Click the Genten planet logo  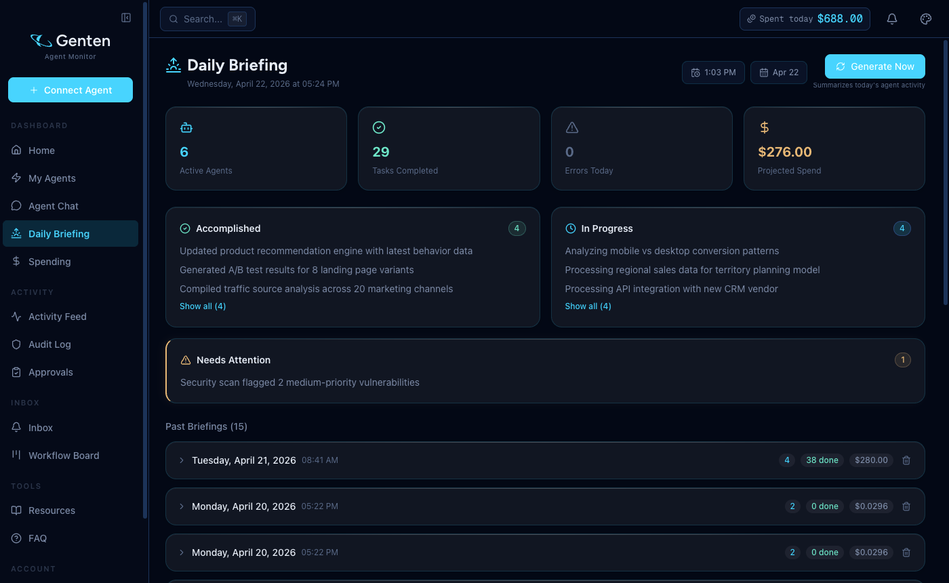coord(41,41)
